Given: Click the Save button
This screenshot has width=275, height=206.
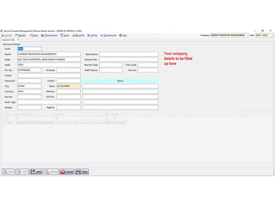Looking at the screenshot, I should click(x=36, y=171).
